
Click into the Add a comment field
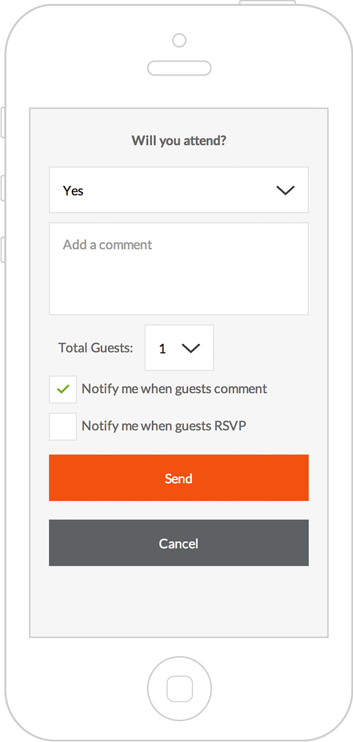pyautogui.click(x=179, y=268)
